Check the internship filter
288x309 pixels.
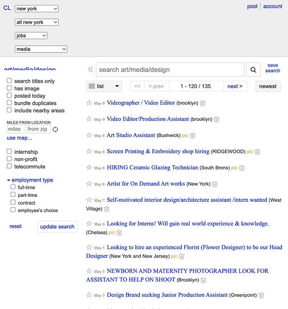point(9,152)
